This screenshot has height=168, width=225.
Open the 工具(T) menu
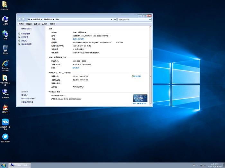click(44, 24)
